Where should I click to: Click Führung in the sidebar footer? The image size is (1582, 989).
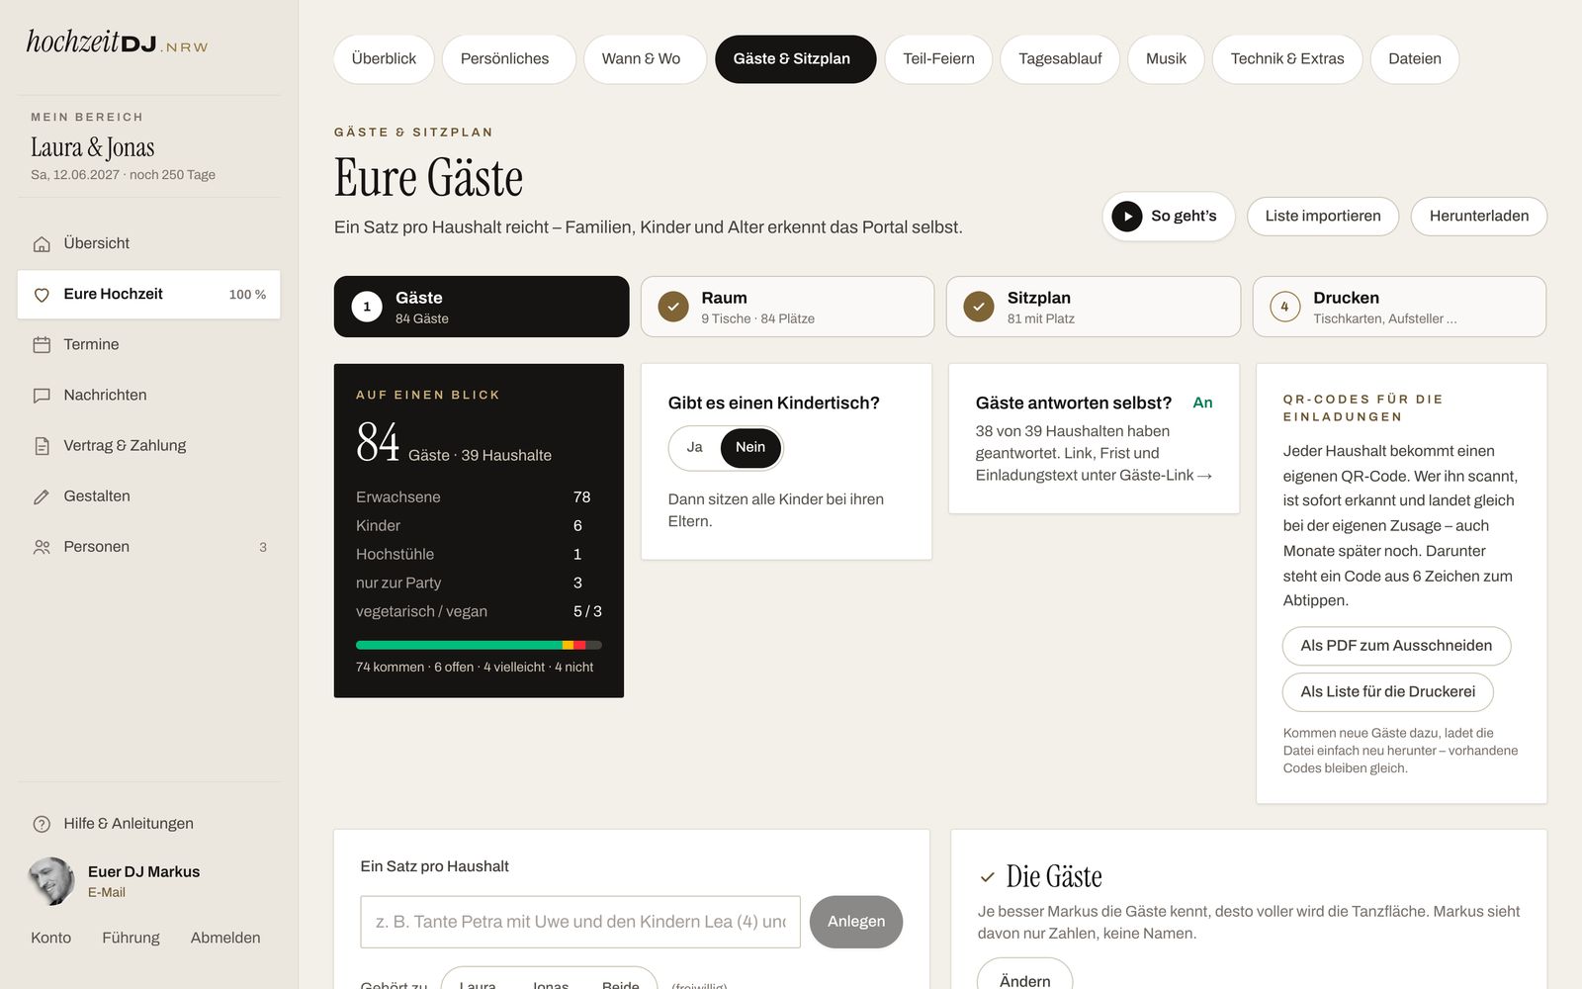point(131,938)
